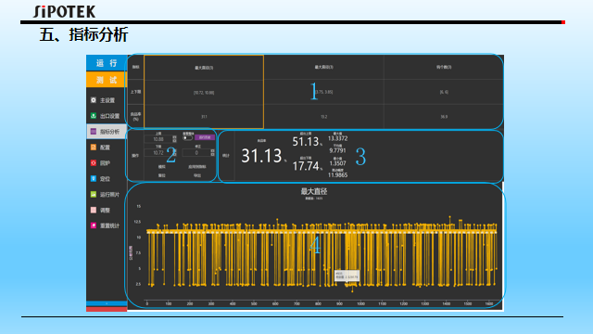Switch to the 运行 tab
Image resolution: width=593 pixels, height=334 pixels.
107,63
